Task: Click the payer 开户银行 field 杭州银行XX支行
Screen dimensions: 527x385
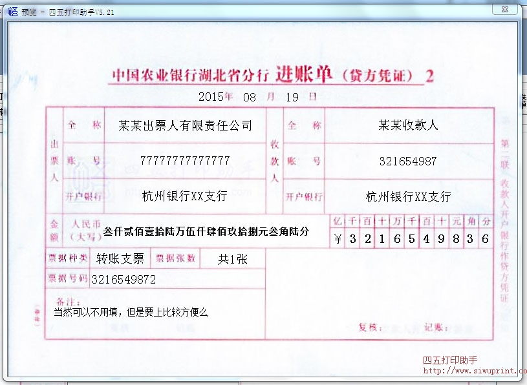Action: 186,196
